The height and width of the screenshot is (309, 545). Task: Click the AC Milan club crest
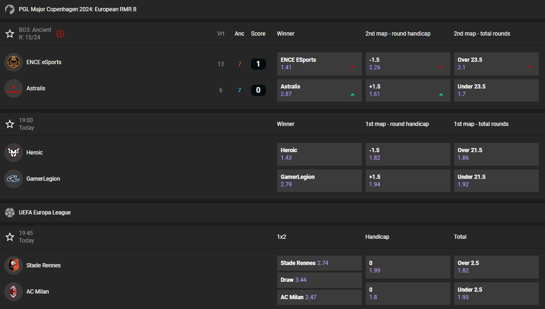14,292
